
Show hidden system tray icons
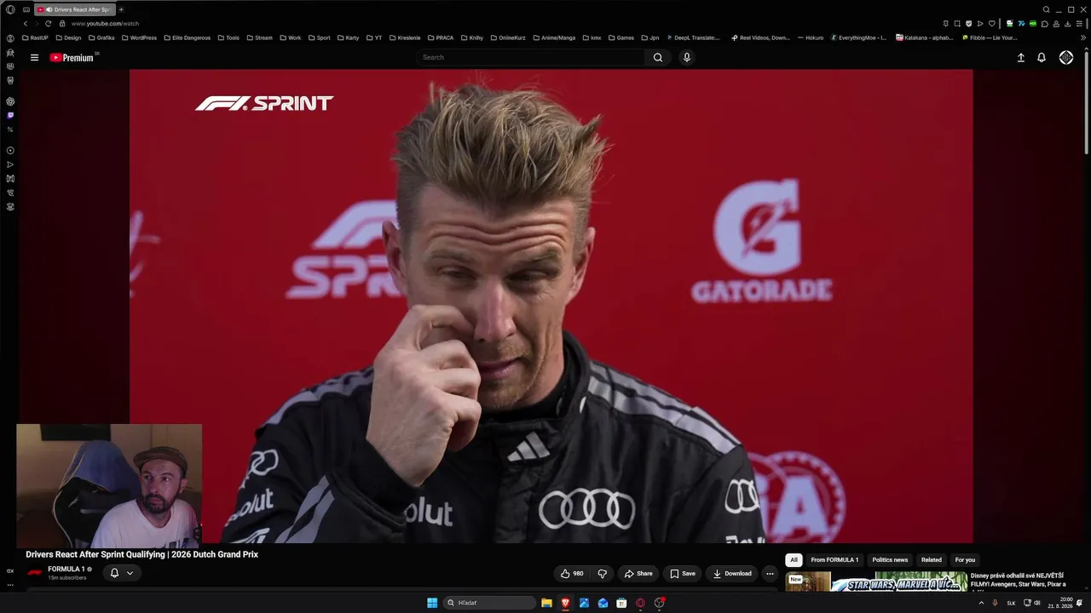(x=981, y=603)
